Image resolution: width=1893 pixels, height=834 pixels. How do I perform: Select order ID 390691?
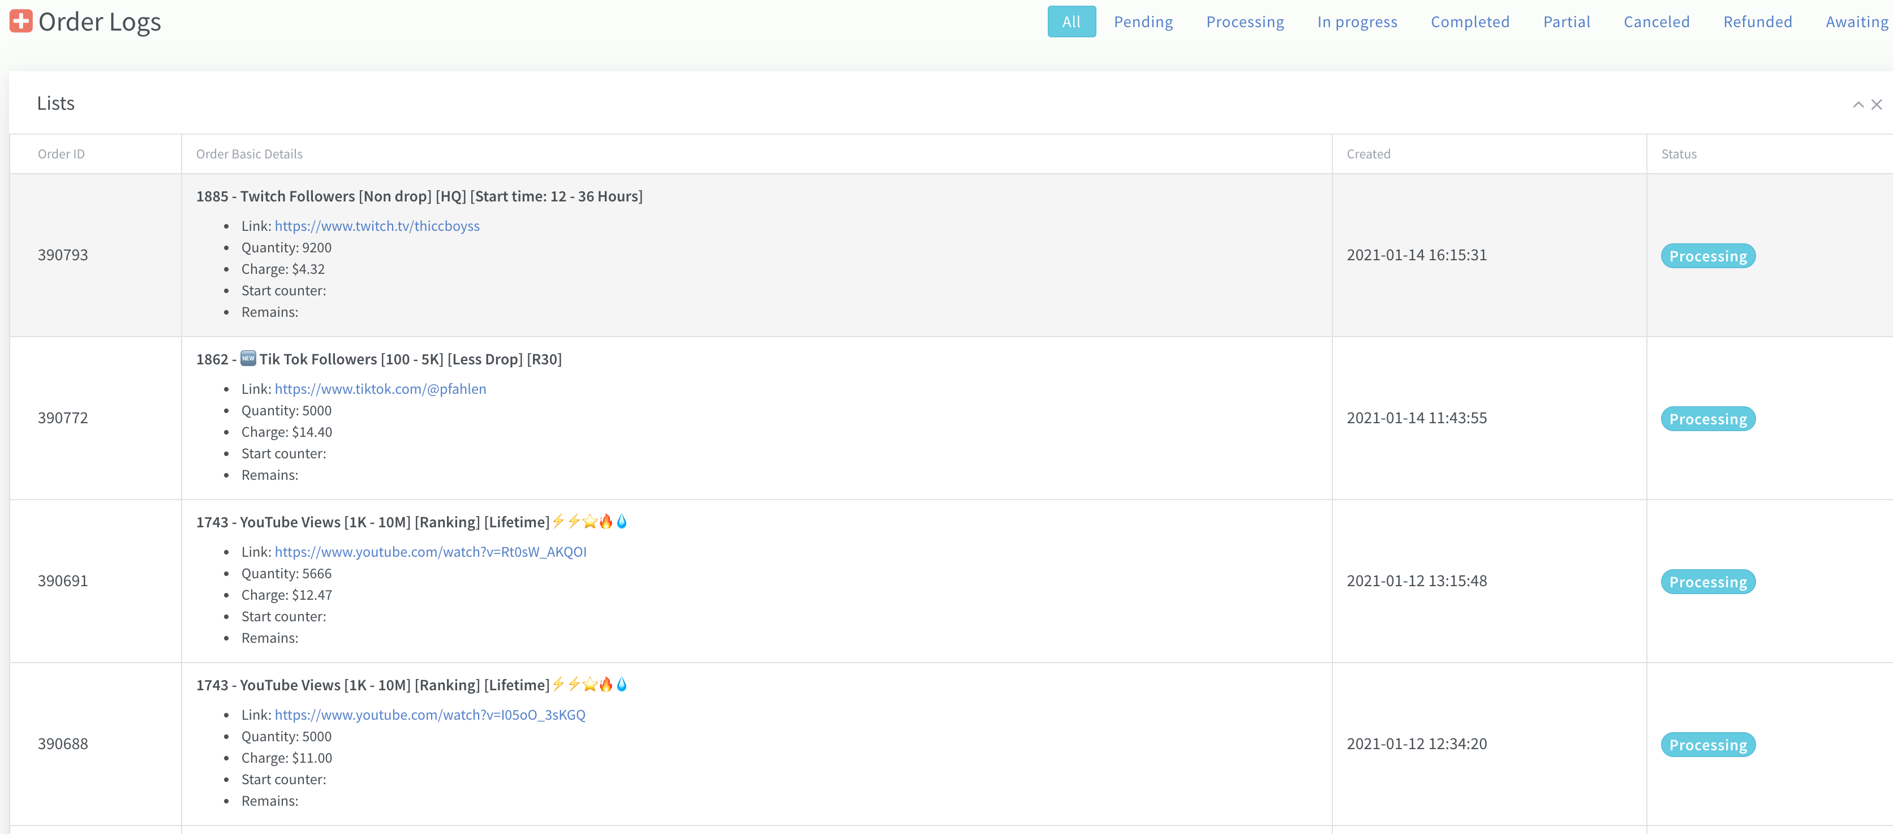point(62,581)
